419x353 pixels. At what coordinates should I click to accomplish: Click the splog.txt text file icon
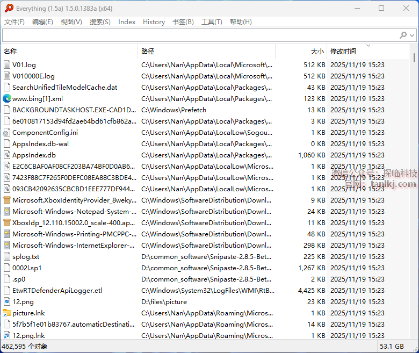[7, 256]
